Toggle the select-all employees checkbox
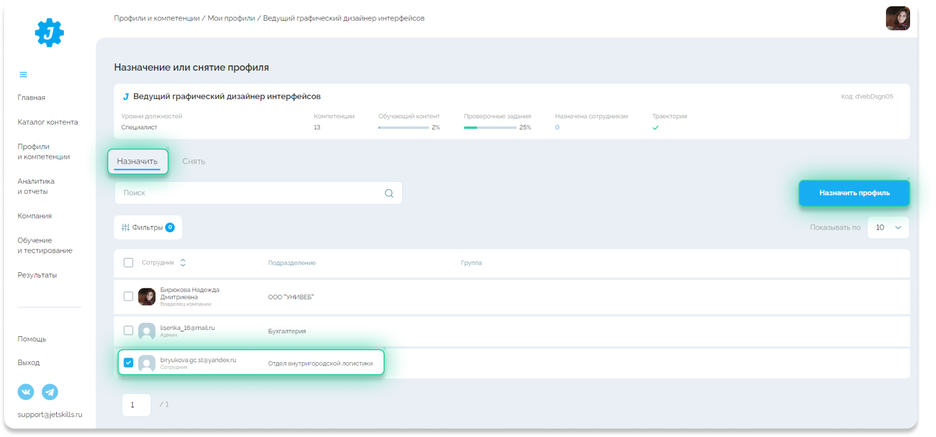936x437 pixels. [x=129, y=263]
